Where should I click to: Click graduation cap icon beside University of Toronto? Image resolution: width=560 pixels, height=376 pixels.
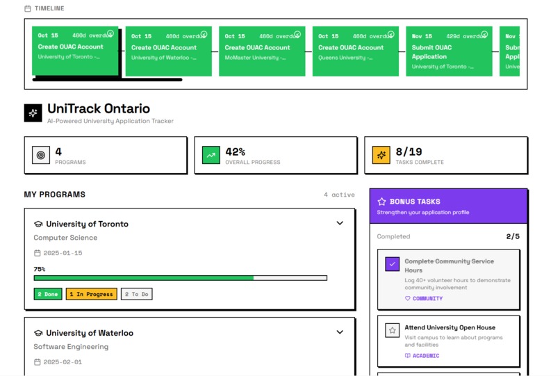(38, 224)
